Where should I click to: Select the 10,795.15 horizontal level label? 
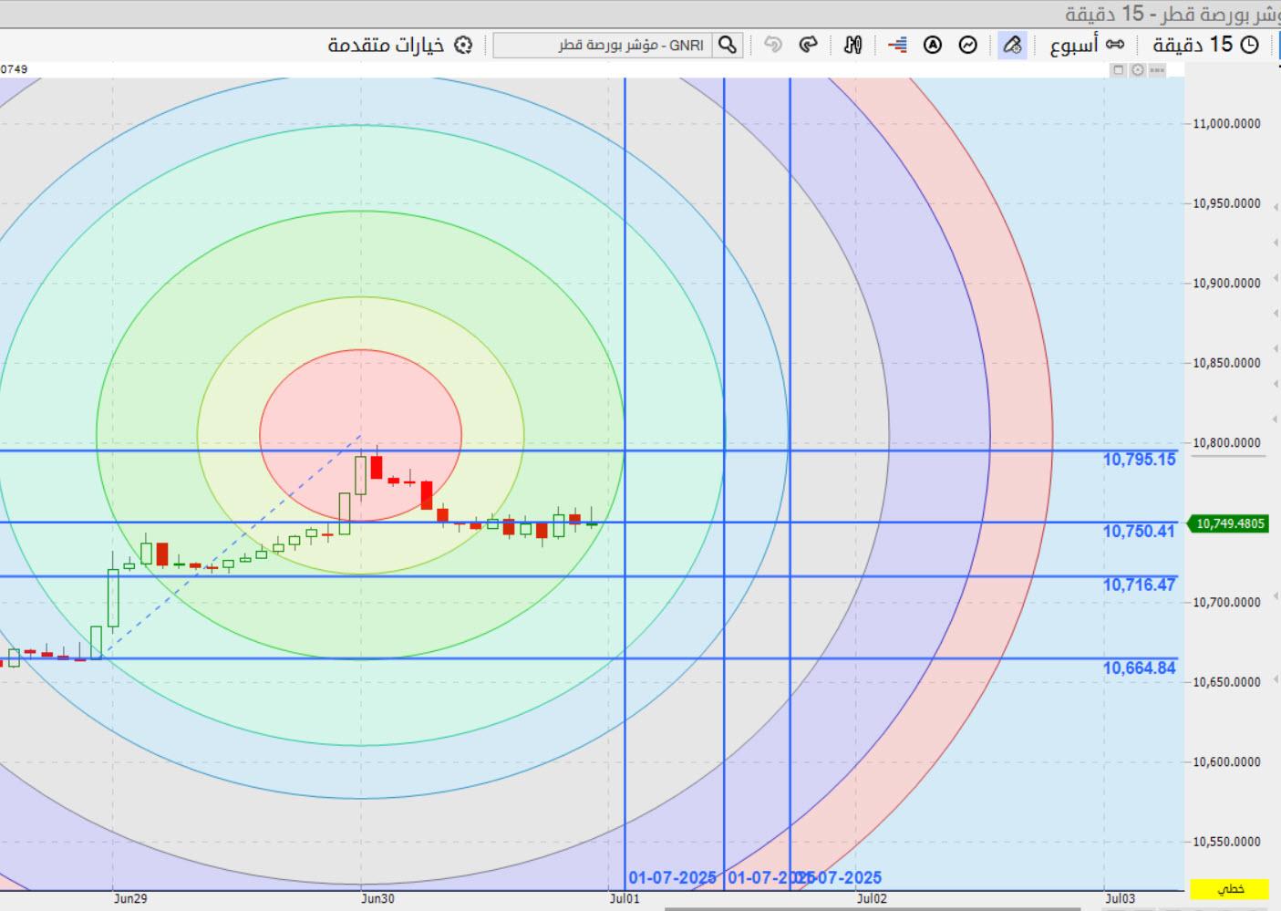tap(1139, 460)
